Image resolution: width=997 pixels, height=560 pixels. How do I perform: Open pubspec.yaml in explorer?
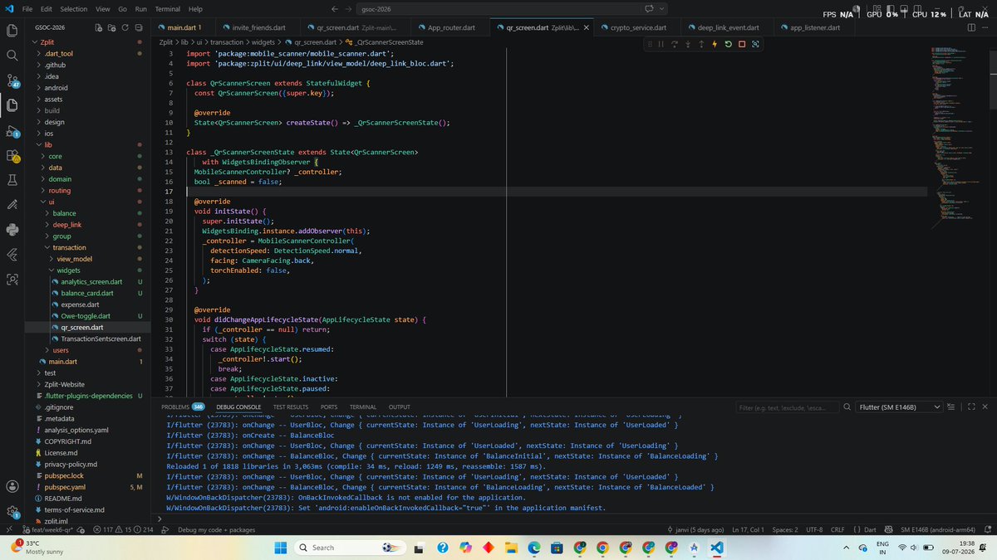66,487
